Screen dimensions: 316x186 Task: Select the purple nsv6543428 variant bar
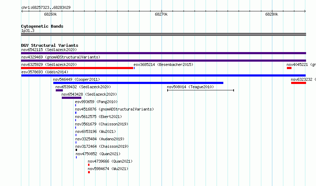[71, 98]
